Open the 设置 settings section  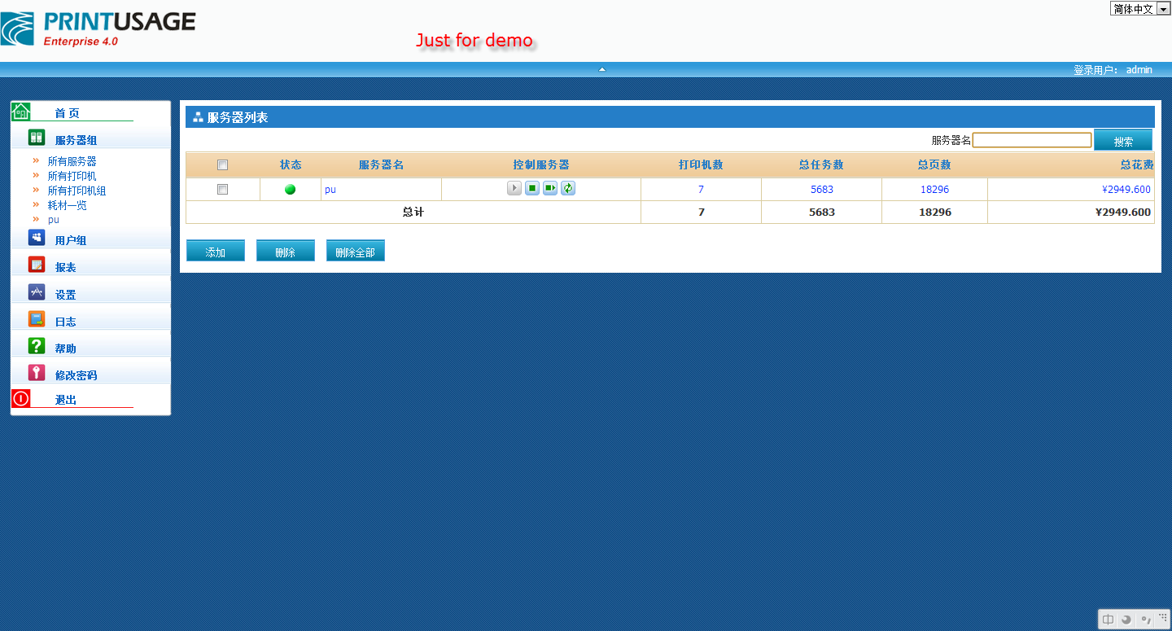(x=65, y=295)
